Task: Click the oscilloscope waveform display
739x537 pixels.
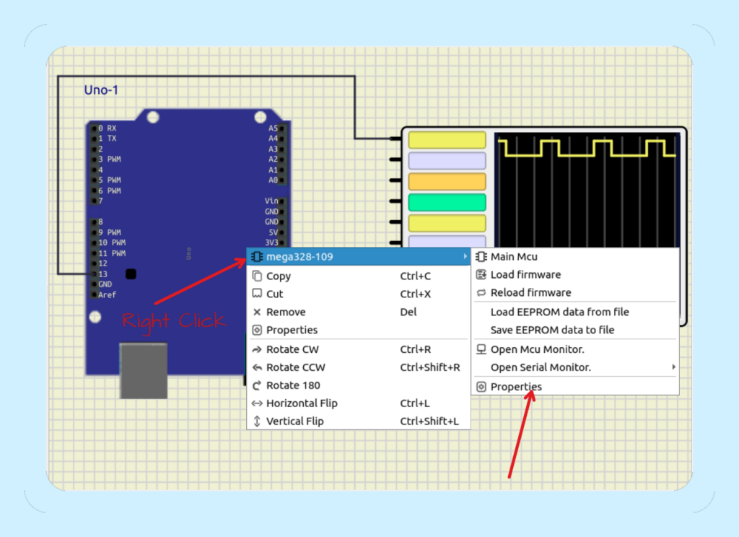Action: tap(587, 190)
